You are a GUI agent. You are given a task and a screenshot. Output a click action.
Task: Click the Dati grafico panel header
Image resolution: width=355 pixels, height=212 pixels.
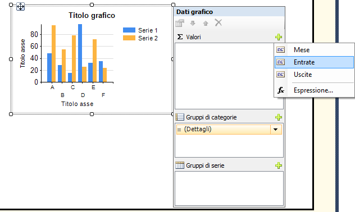(229, 12)
